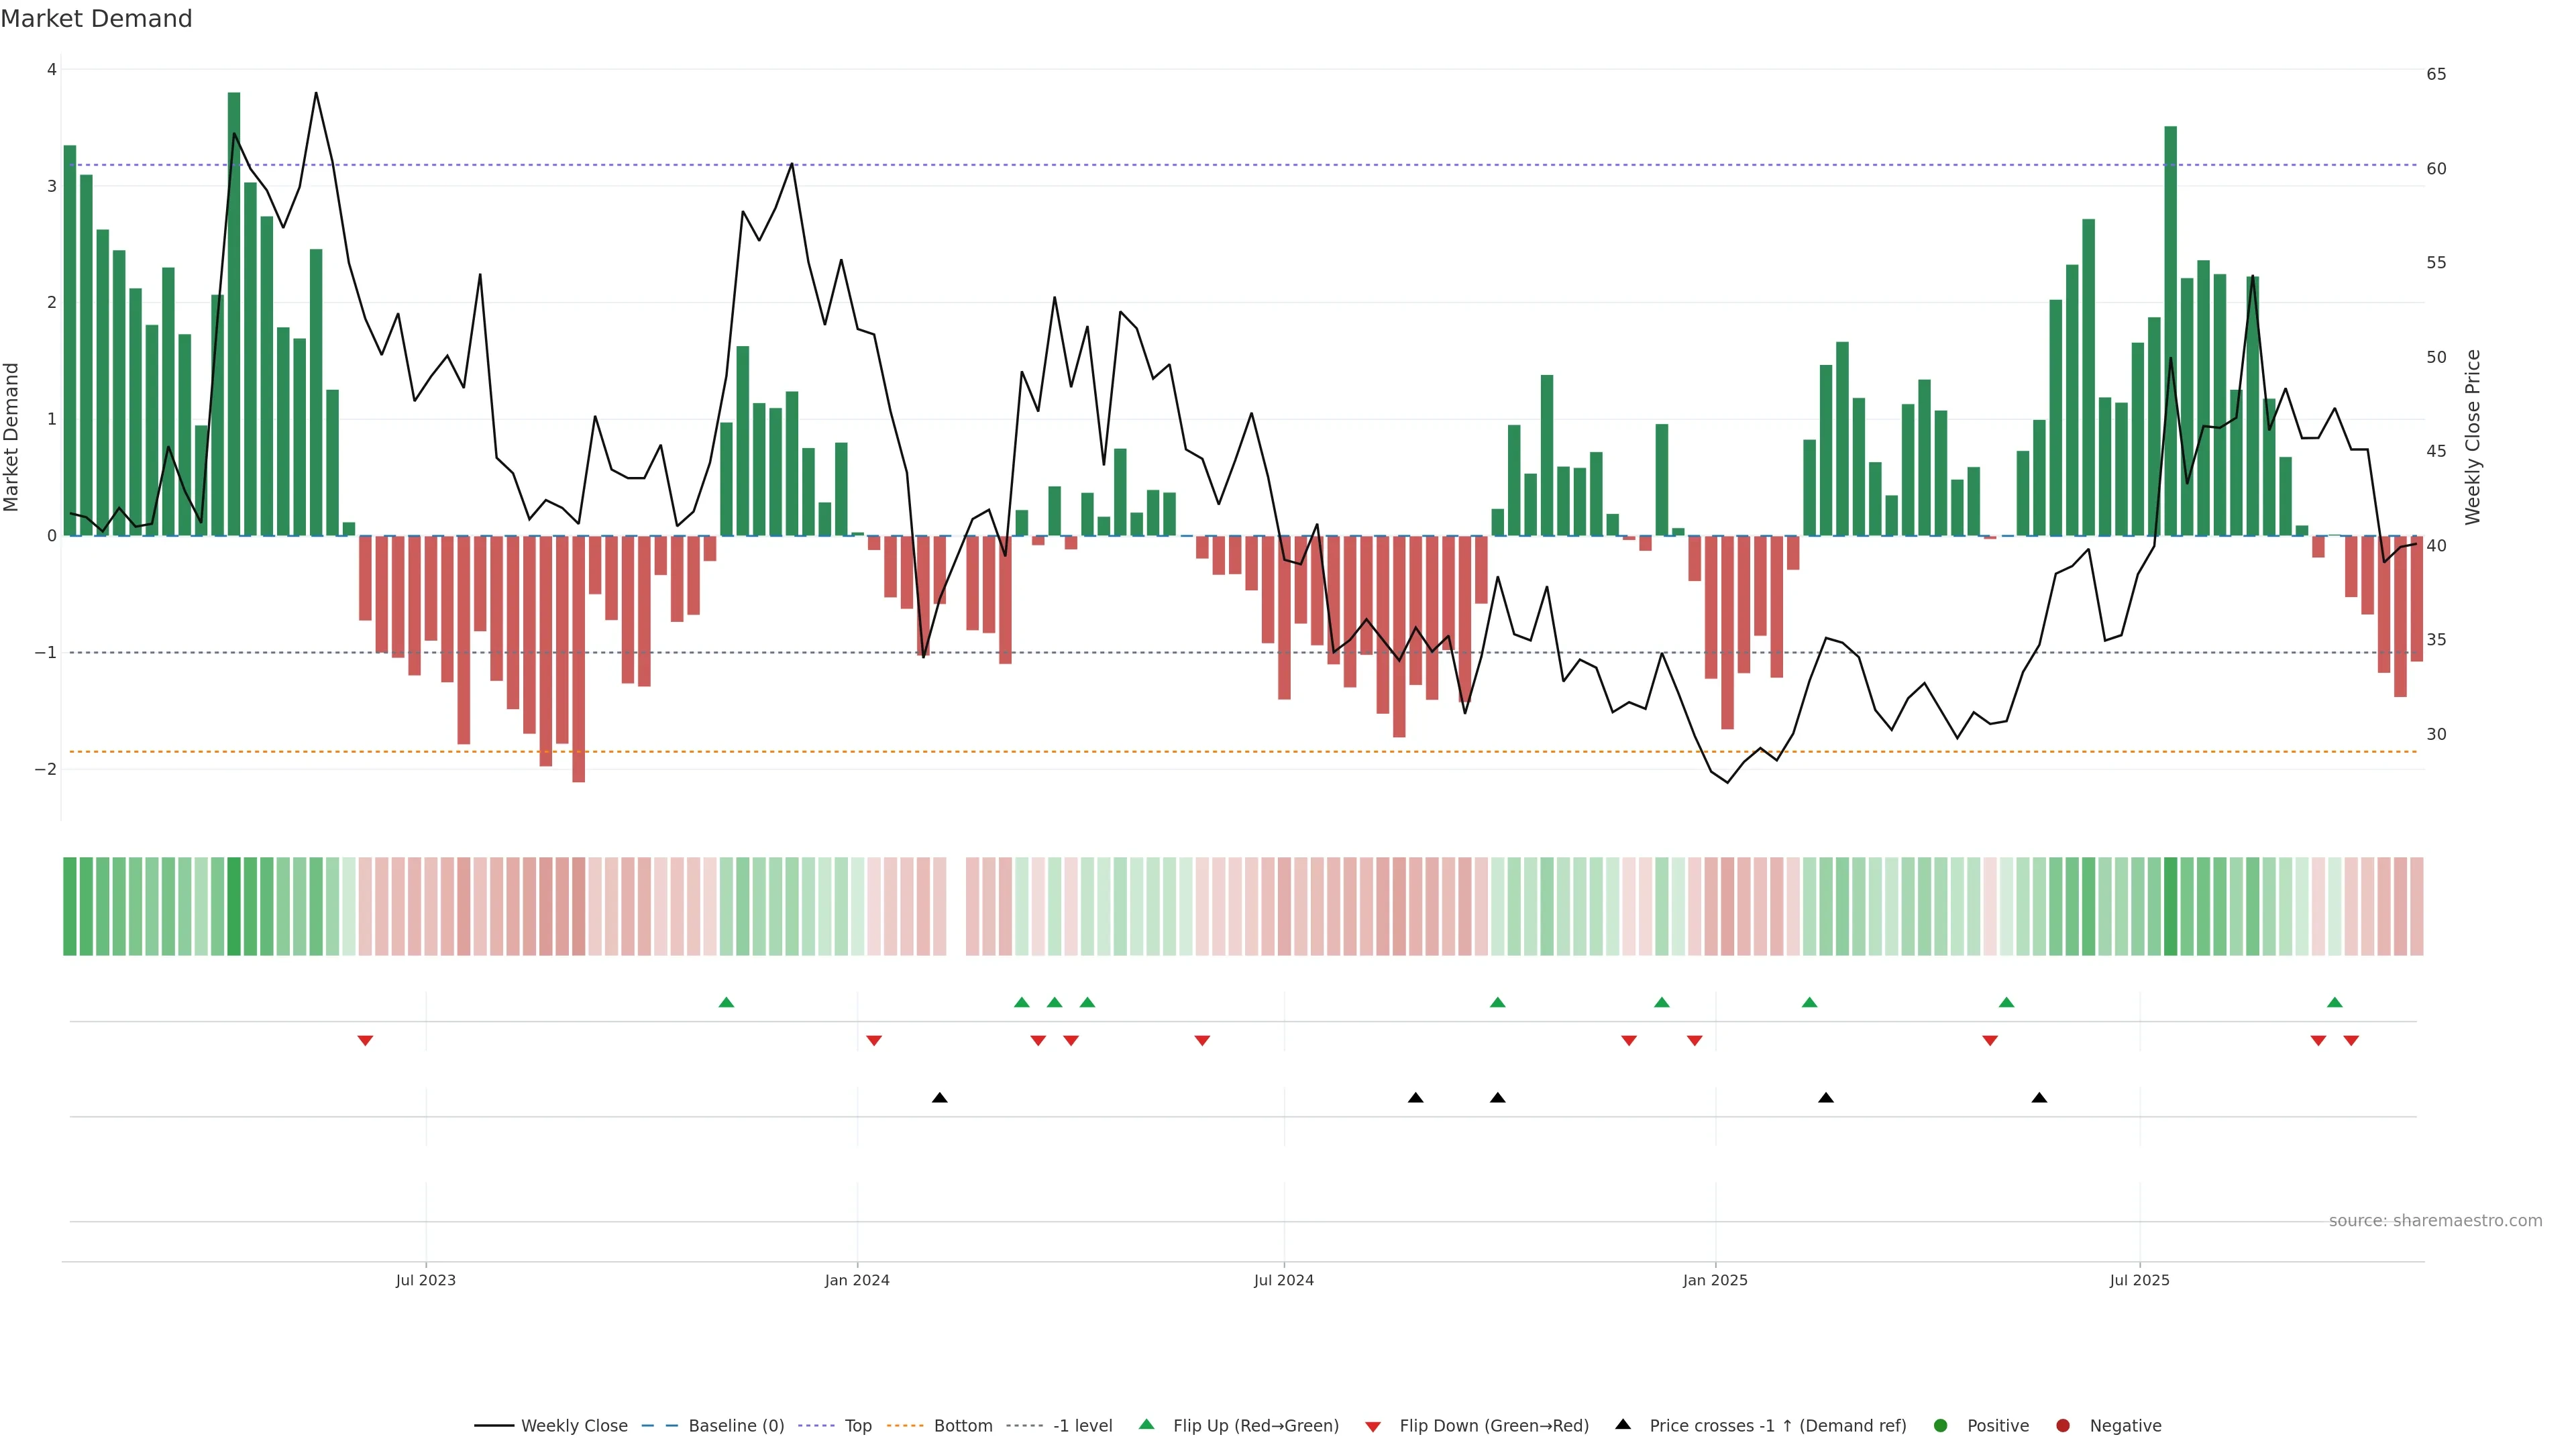This screenshot has height=1449, width=2576.
Task: Click the green Flip Up legend triangle
Action: [x=1147, y=1424]
